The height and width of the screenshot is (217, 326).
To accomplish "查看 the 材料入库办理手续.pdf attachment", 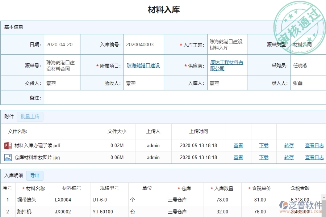I will tap(238, 145).
